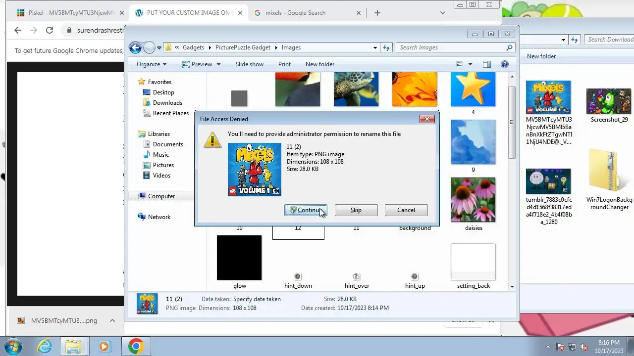Close the File Access Denied dialog
The height and width of the screenshot is (356, 634).
[x=427, y=119]
